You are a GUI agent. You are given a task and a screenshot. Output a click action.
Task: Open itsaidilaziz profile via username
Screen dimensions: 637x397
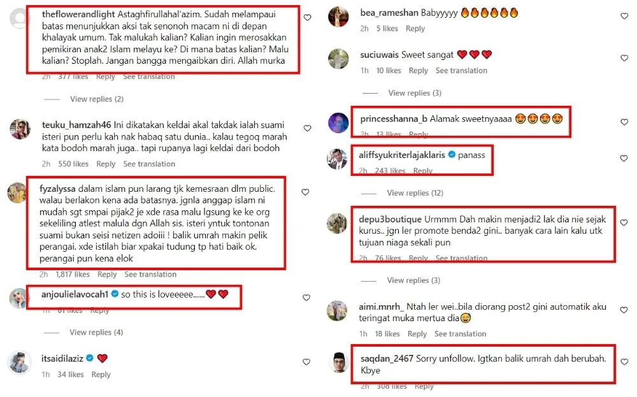(x=62, y=358)
